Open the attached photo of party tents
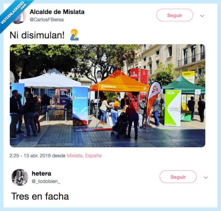Image resolution: width=221 pixels, height=211 pixels. (108, 96)
